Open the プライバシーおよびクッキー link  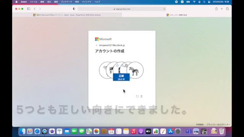click(x=218, y=124)
